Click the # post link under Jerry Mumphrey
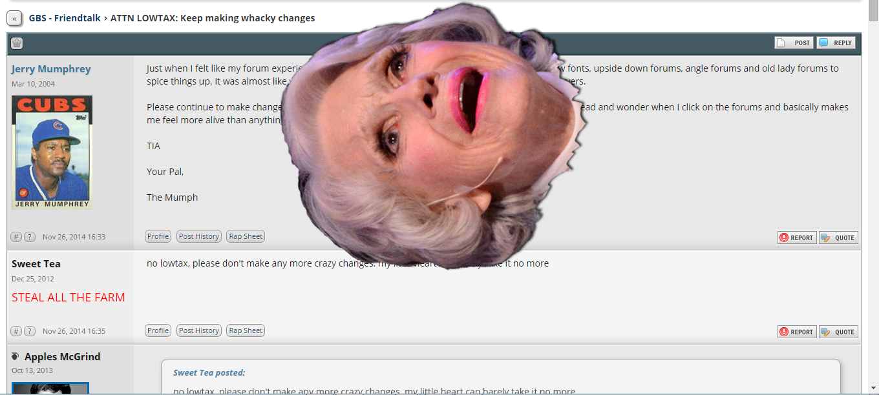879x395 pixels. (x=17, y=237)
